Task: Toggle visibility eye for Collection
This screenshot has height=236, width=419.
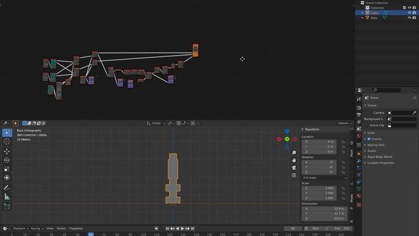Action: point(409,8)
